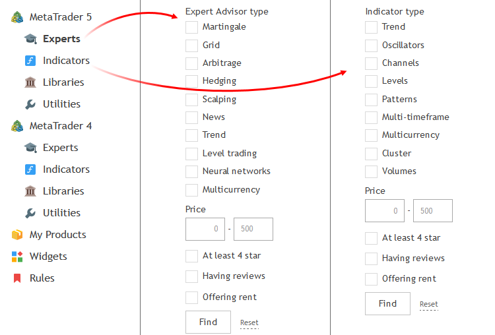The height and width of the screenshot is (335, 495).
Task: Tick the Scalping expert advisor checkbox
Action: (x=191, y=100)
